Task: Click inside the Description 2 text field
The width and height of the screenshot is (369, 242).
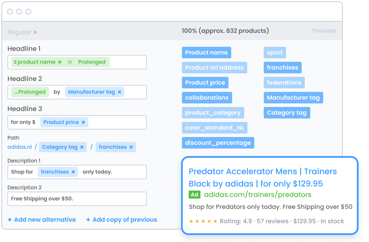Action: [77, 199]
